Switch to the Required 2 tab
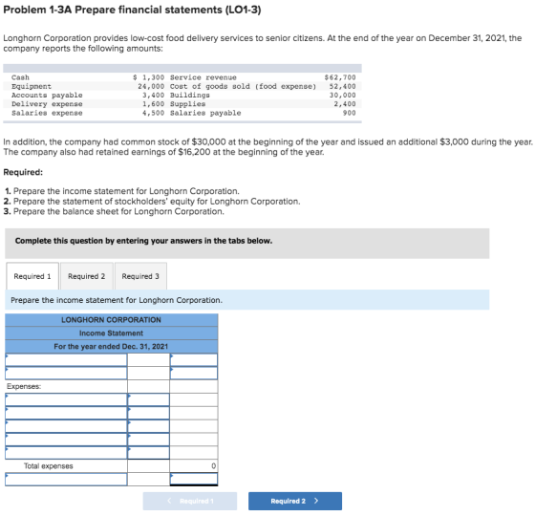The width and height of the screenshot is (535, 516). [87, 276]
